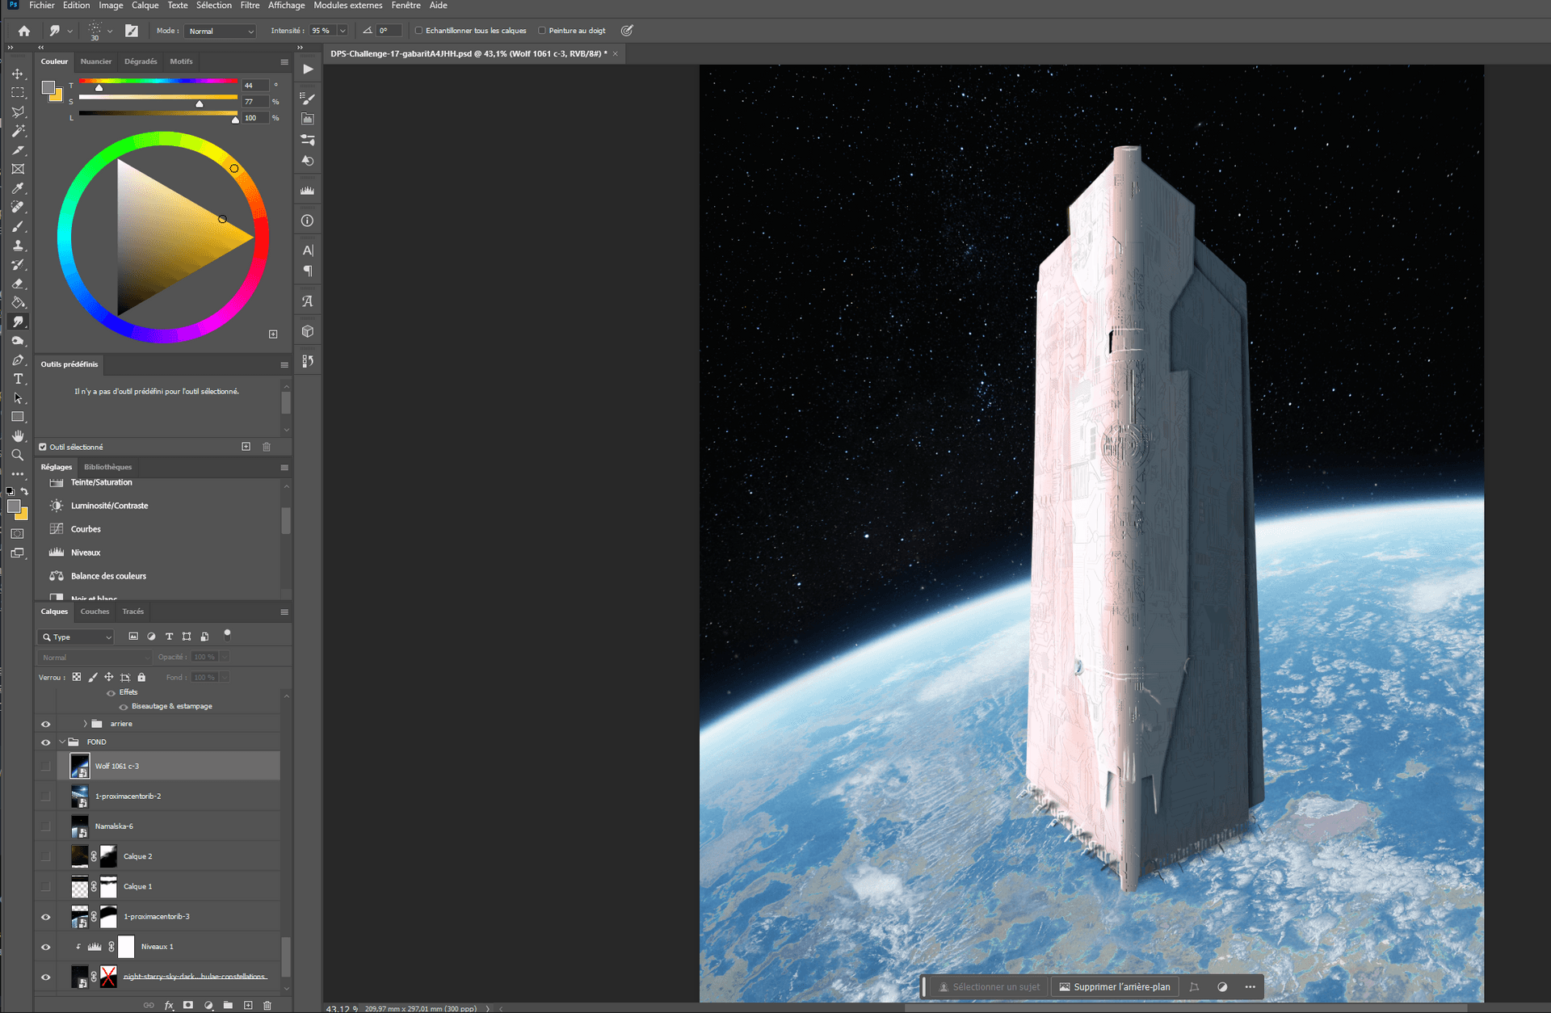Select the Eyedropper tool

coord(18,188)
